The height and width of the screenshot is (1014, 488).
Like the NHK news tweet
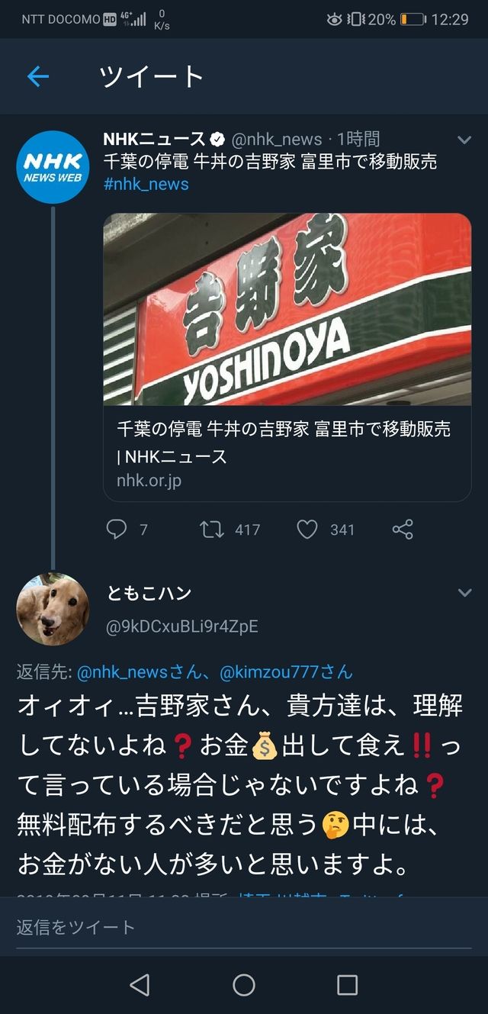coord(307,529)
